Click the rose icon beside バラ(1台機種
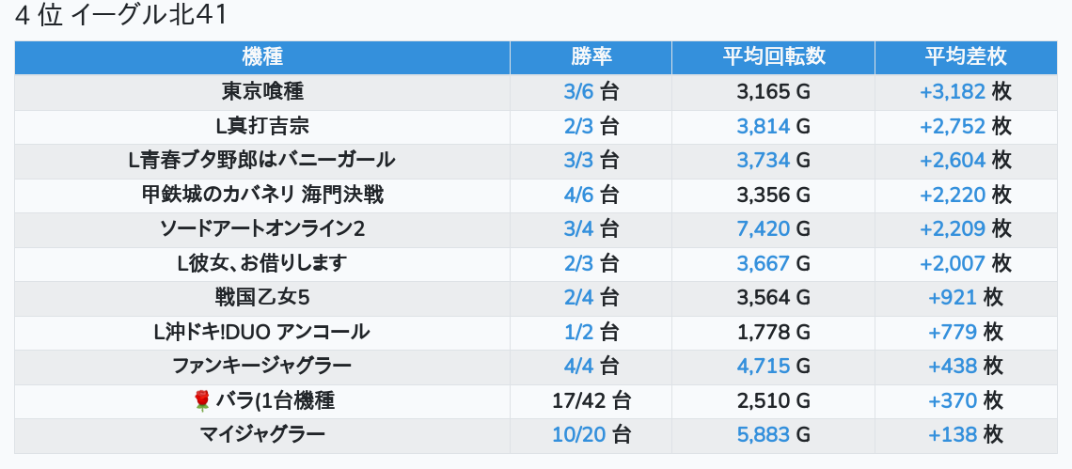This screenshot has height=469, width=1072. (201, 401)
